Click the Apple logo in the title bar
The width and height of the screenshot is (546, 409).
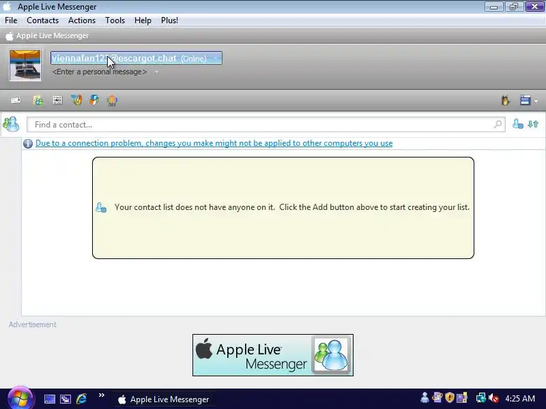pos(7,7)
